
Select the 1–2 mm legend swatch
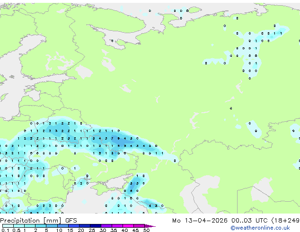[30, 226]
